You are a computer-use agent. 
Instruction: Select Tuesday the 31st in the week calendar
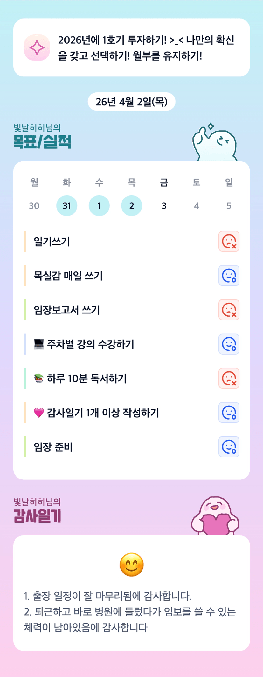67,206
